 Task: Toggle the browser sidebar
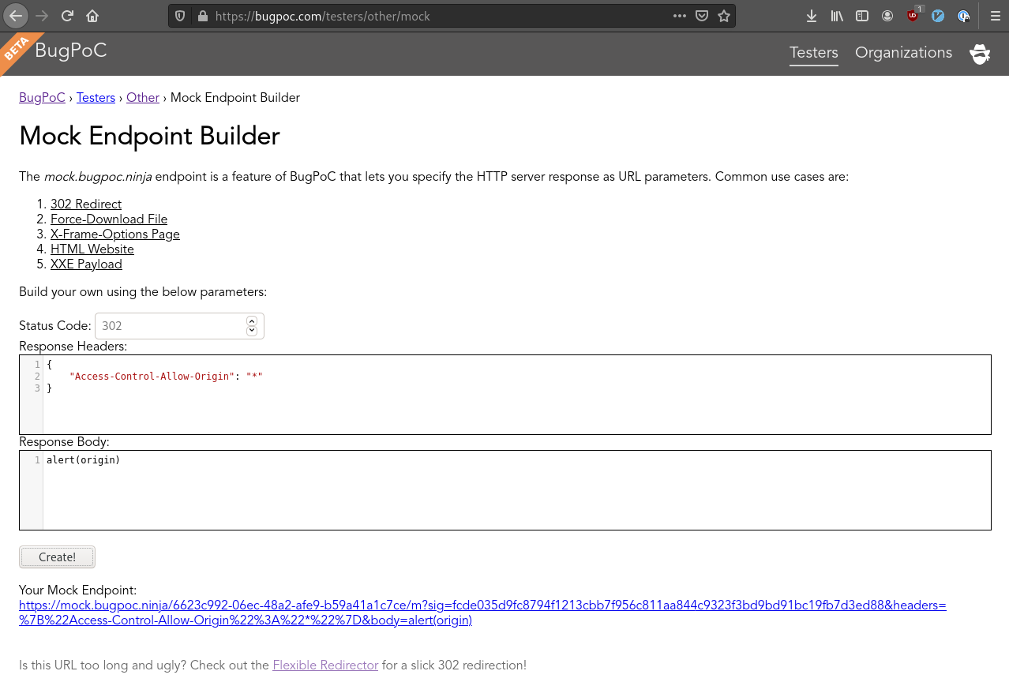[x=862, y=16]
